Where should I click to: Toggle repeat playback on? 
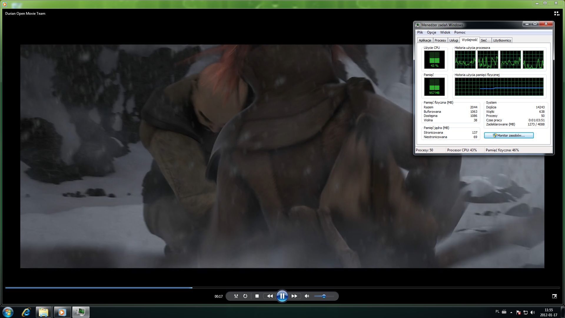coord(245,296)
